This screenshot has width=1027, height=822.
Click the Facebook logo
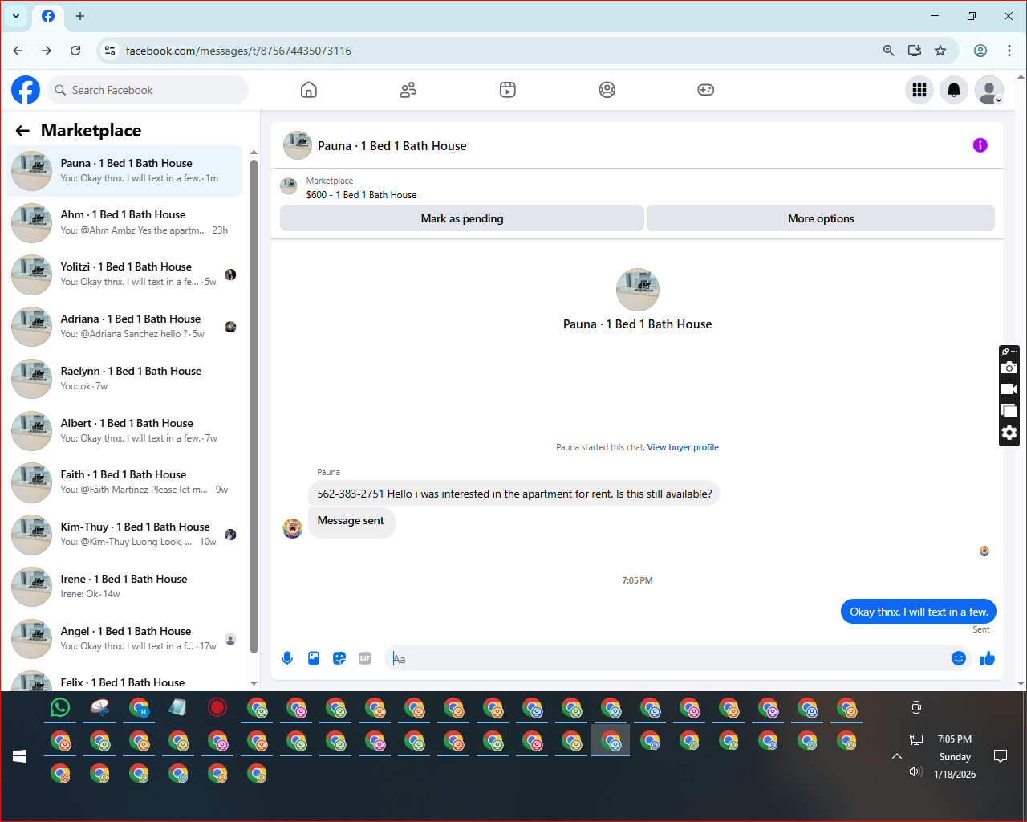coord(26,90)
